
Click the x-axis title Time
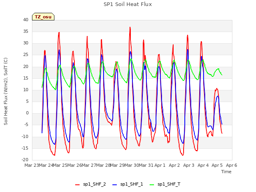(226, 172)
